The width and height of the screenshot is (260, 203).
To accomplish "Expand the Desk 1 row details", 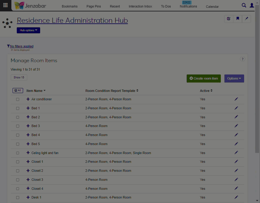I will click(x=28, y=197).
